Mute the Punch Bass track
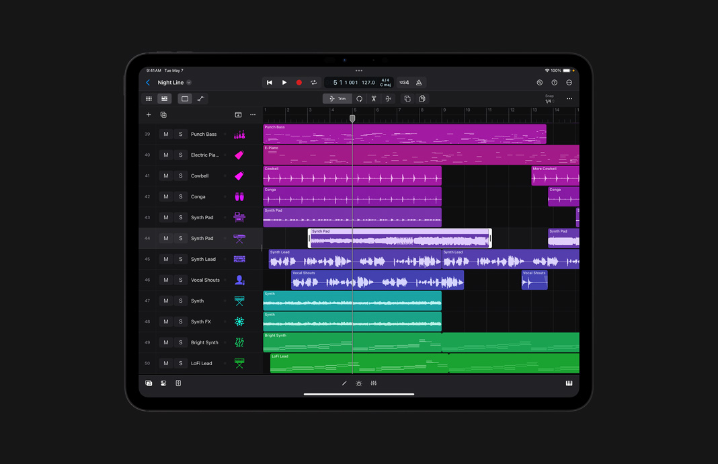Screen dimensions: 718x464 pyautogui.click(x=166, y=134)
